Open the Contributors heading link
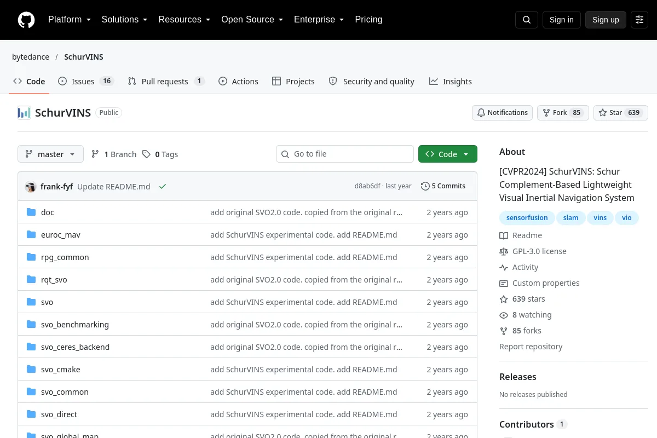 point(533,424)
